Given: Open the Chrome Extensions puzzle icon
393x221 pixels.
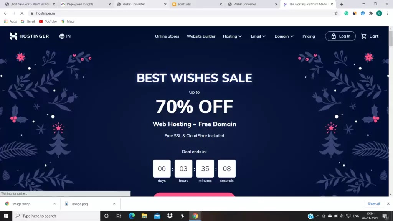Looking at the screenshot, I should 371,13.
